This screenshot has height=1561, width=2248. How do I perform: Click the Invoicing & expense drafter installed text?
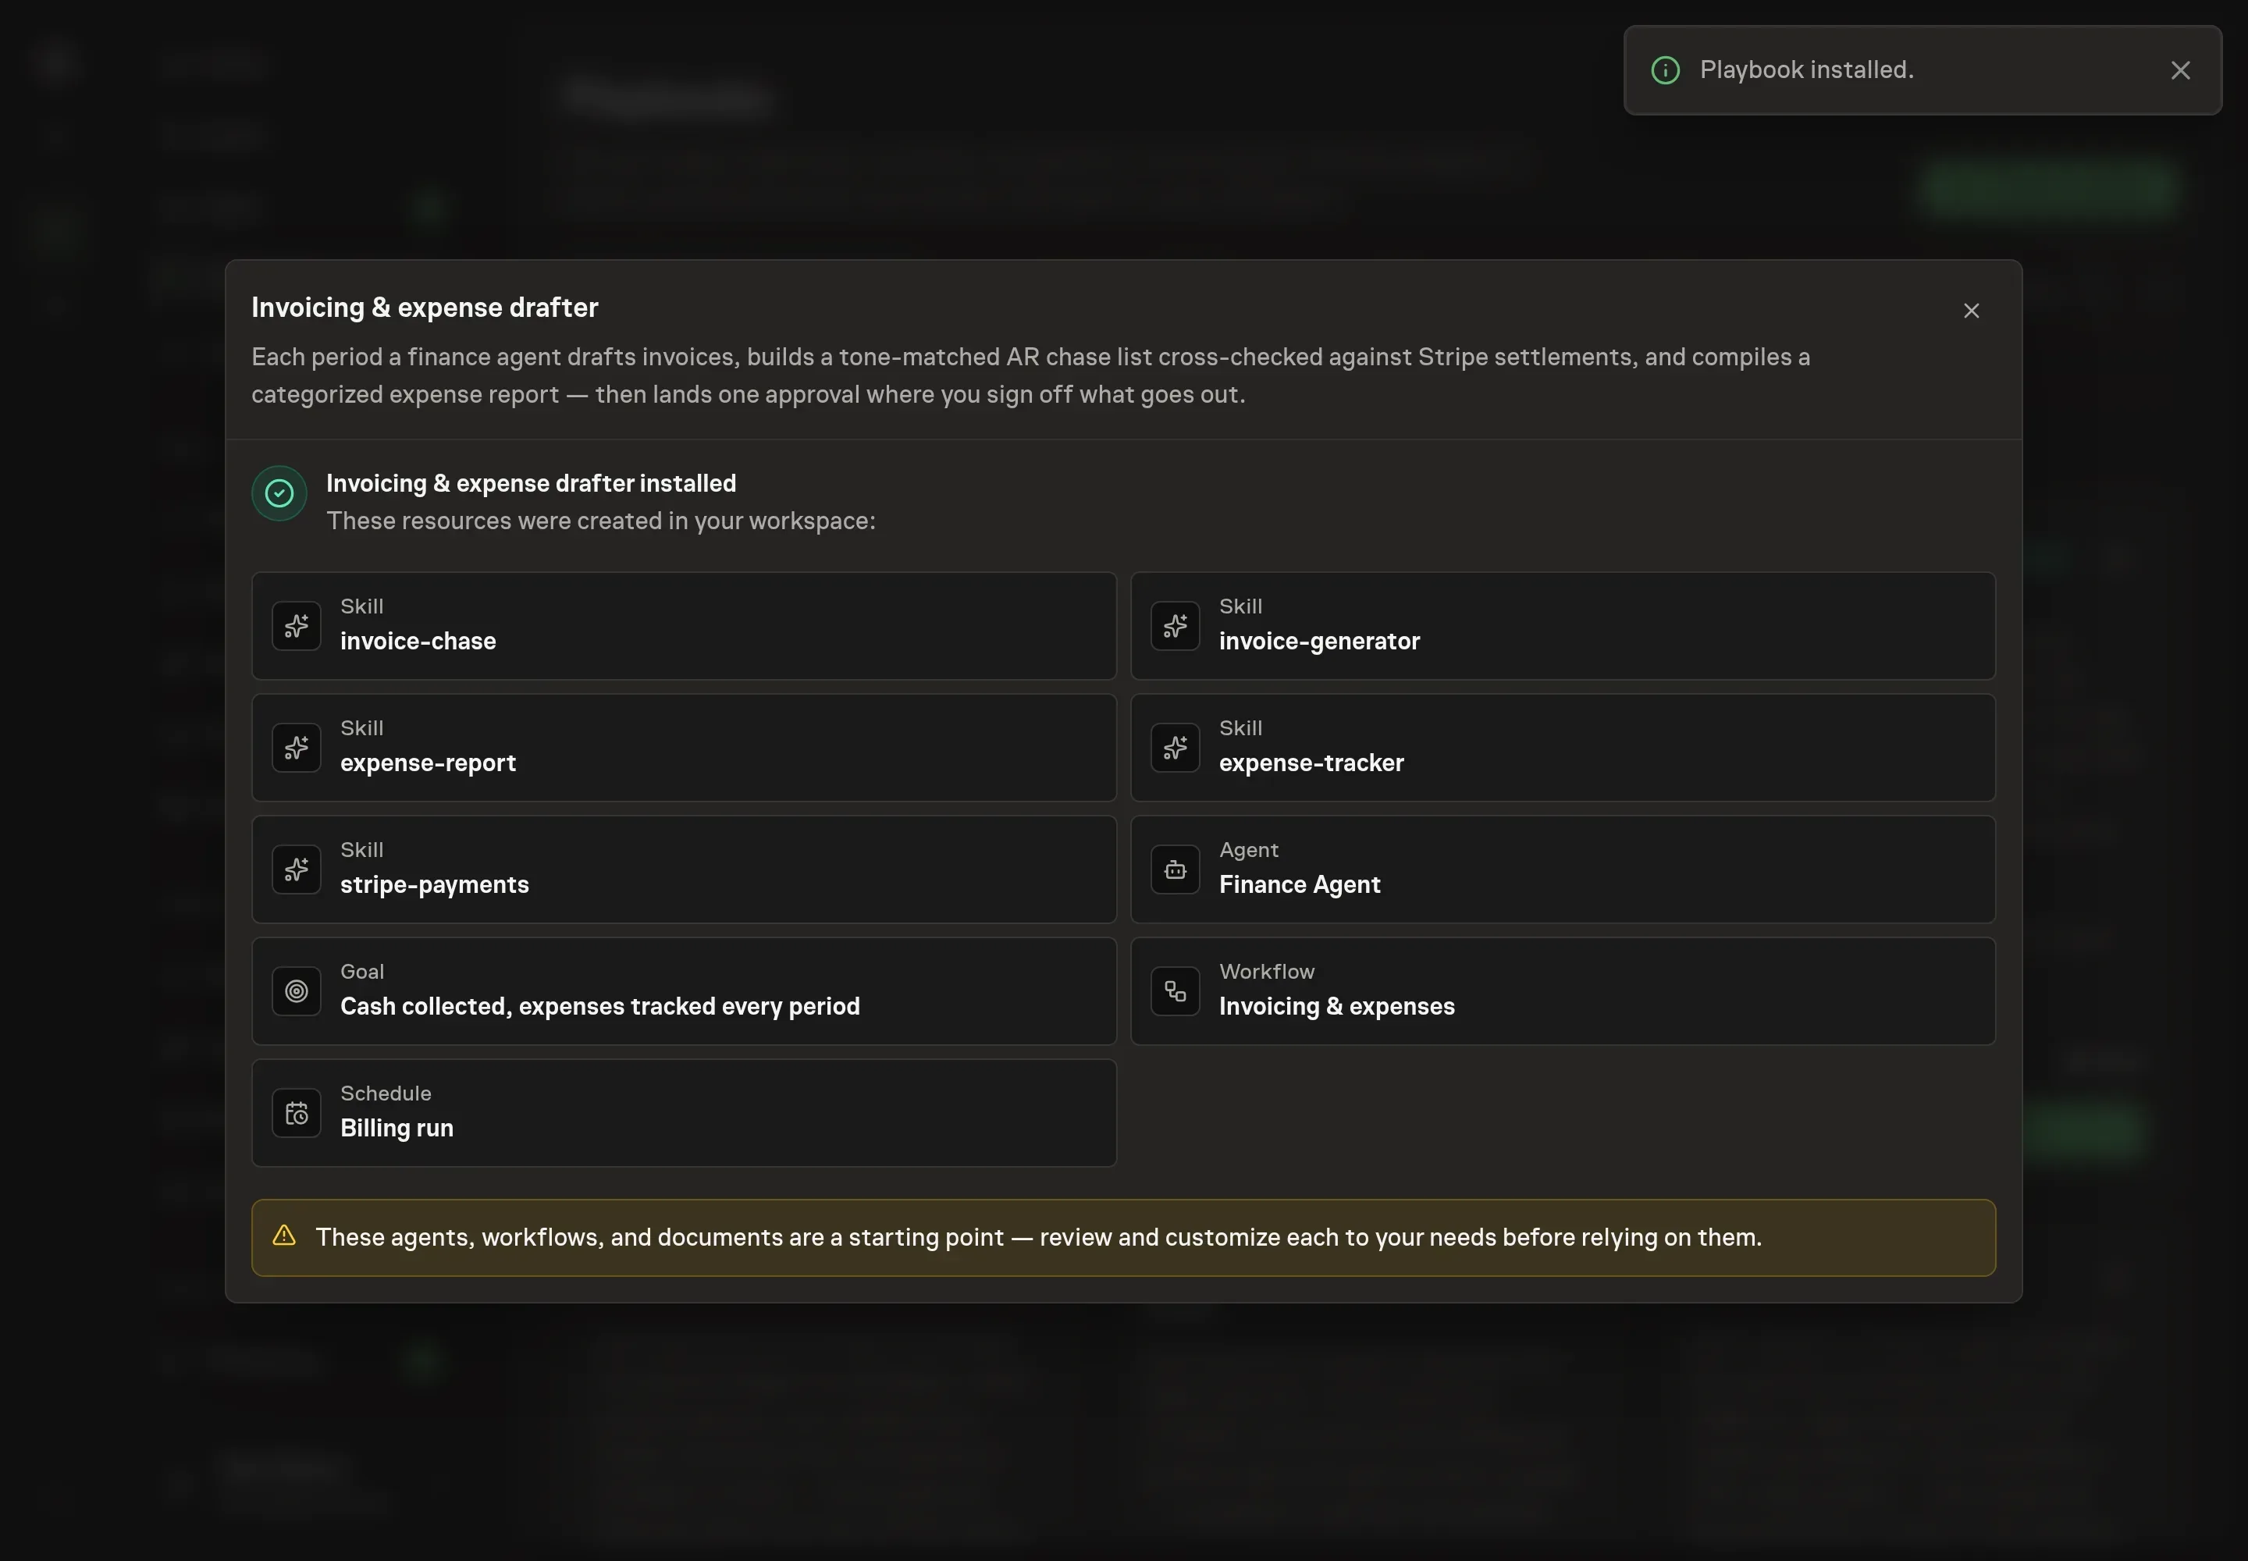pos(532,483)
